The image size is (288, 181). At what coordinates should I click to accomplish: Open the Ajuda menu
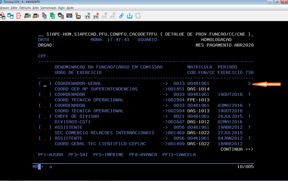click(70, 7)
